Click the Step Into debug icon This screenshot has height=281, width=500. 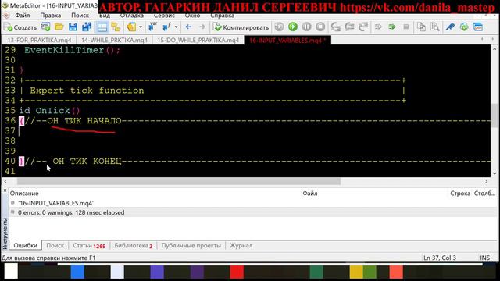tap(336, 27)
